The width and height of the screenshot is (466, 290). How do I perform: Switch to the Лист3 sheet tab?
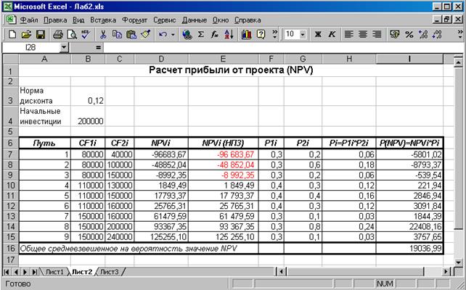(x=110, y=272)
